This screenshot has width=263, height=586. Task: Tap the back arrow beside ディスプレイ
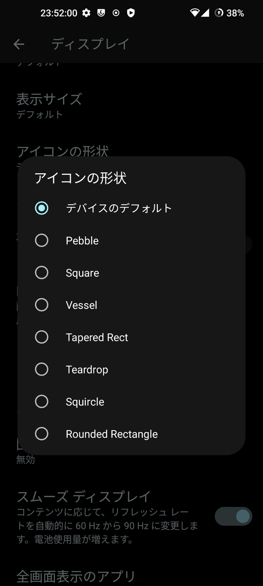pyautogui.click(x=19, y=44)
